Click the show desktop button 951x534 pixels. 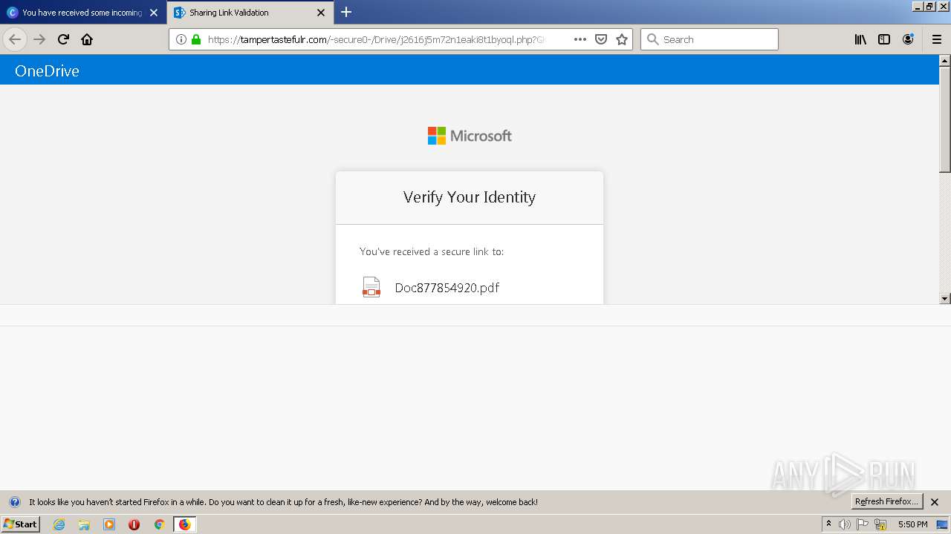point(942,524)
